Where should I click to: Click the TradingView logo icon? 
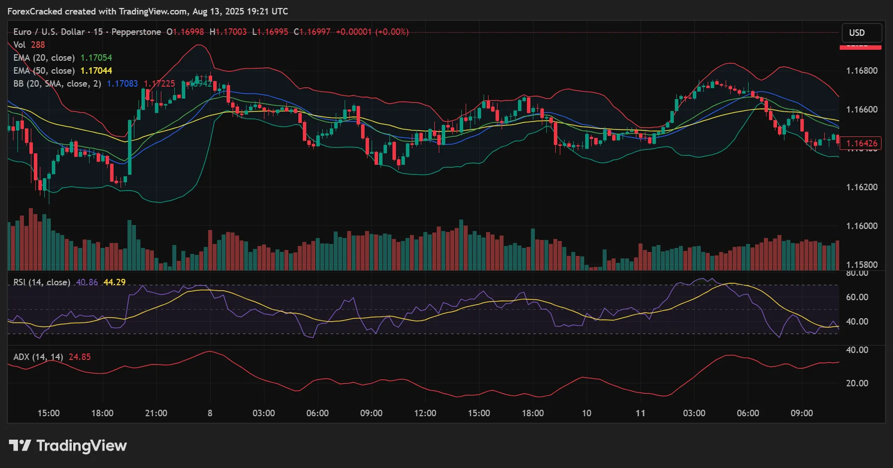19,446
